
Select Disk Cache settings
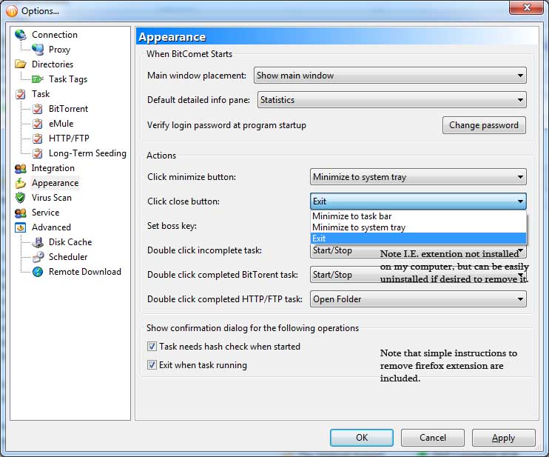coord(70,242)
